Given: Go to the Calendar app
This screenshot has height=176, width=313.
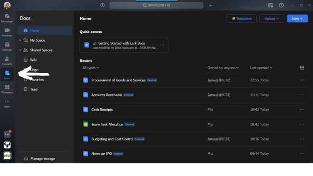Looking at the screenshot, I should click(x=7, y=46).
